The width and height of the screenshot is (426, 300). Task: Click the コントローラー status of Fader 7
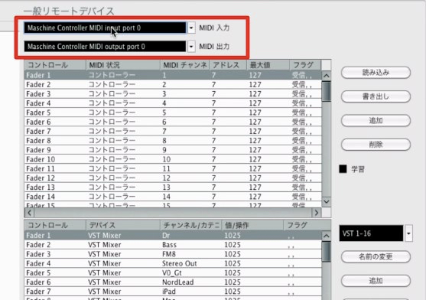(112, 132)
